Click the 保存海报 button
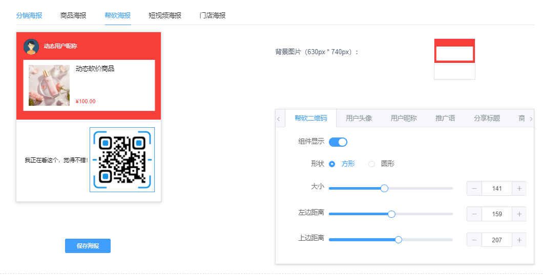Screen dimensions: 543x275 click(88, 246)
